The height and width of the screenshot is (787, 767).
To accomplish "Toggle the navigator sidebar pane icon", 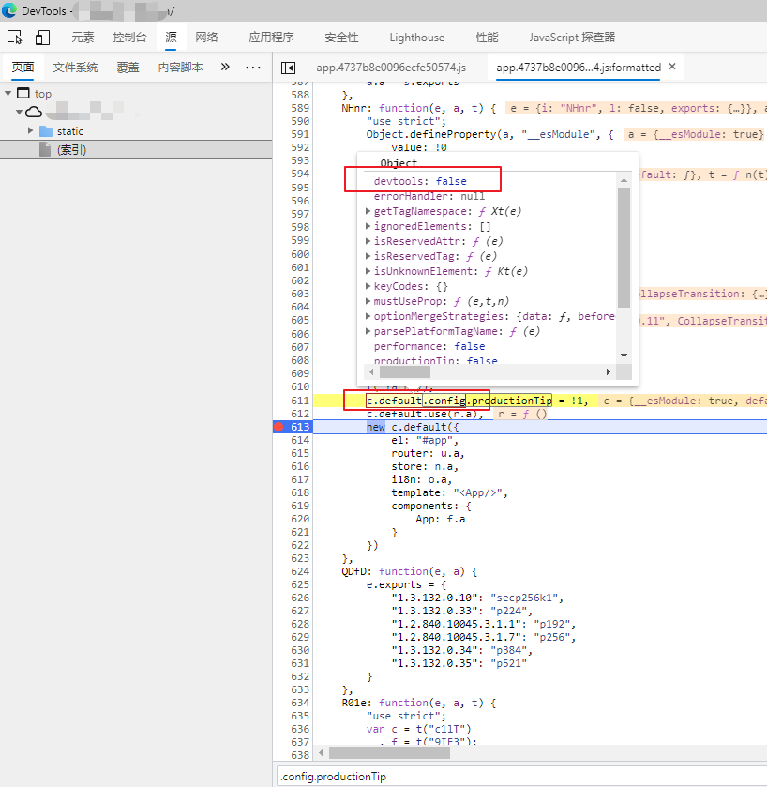I will [289, 68].
